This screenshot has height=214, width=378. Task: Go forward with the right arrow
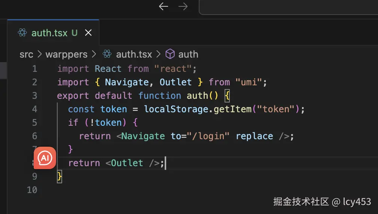click(x=183, y=7)
